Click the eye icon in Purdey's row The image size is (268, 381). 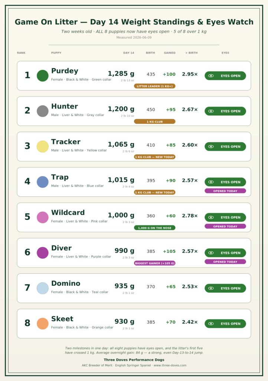(211, 76)
